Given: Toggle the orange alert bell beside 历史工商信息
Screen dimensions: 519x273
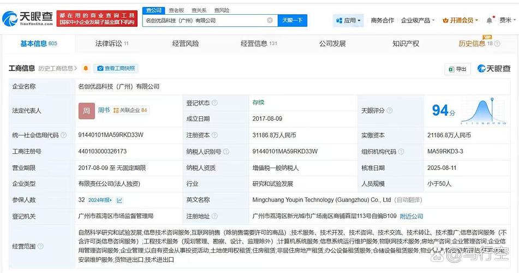Looking at the screenshot, I should tap(86, 68).
